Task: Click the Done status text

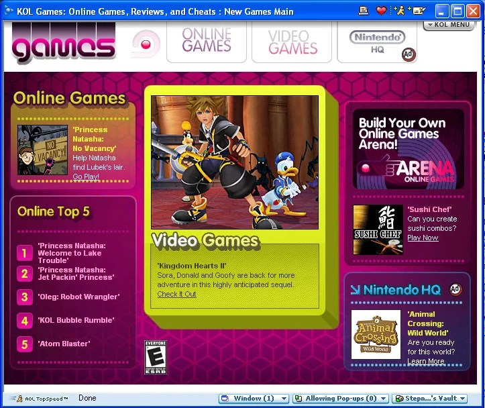Action: (x=87, y=398)
